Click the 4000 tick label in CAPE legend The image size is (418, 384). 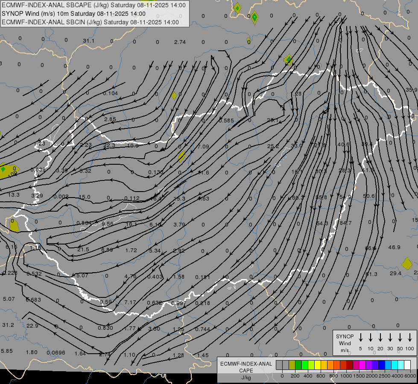(x=397, y=376)
